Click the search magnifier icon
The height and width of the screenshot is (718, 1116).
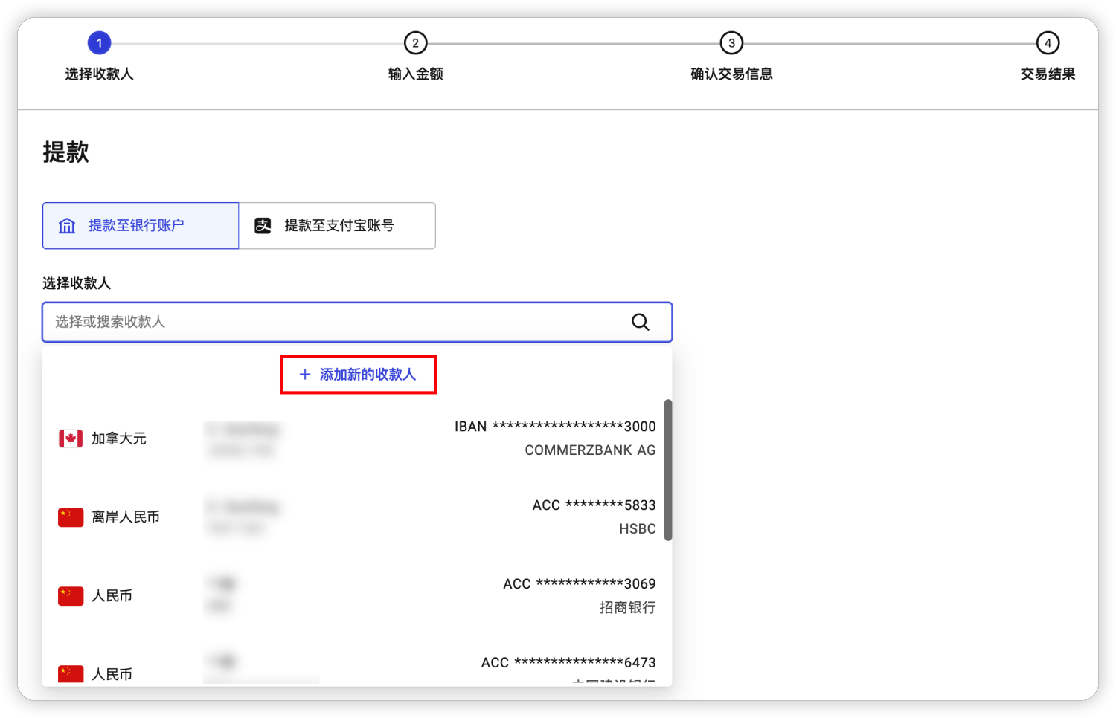(x=640, y=322)
